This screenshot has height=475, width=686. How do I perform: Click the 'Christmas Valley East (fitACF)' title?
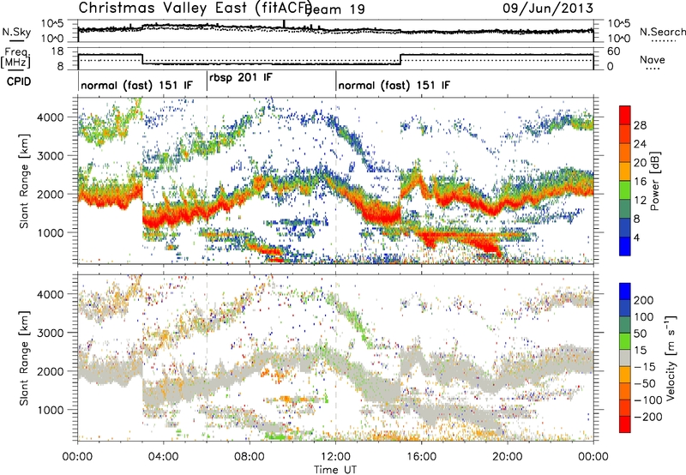point(195,8)
